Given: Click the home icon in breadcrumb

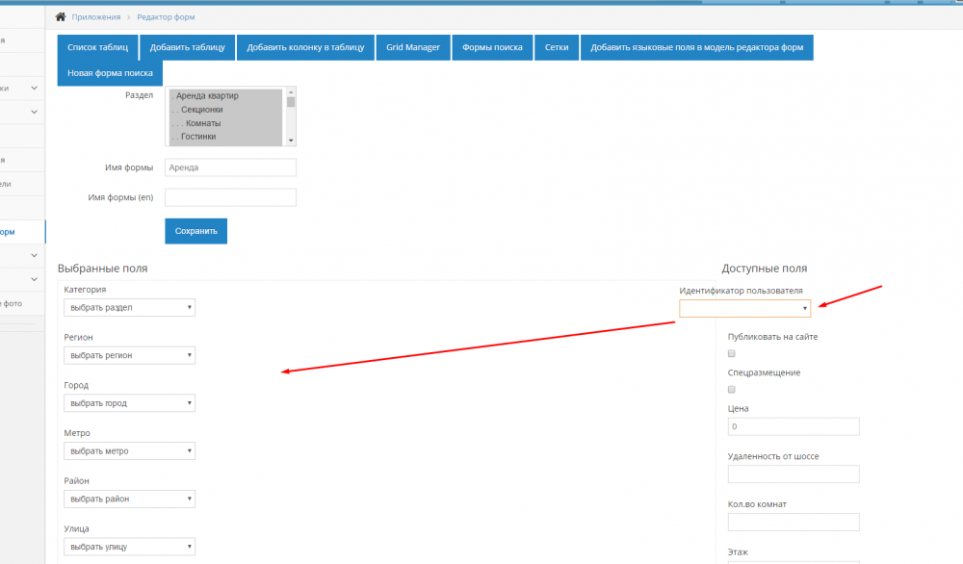Looking at the screenshot, I should [60, 16].
